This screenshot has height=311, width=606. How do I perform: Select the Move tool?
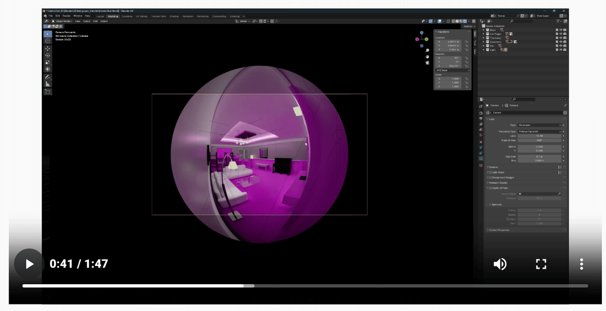[x=47, y=49]
